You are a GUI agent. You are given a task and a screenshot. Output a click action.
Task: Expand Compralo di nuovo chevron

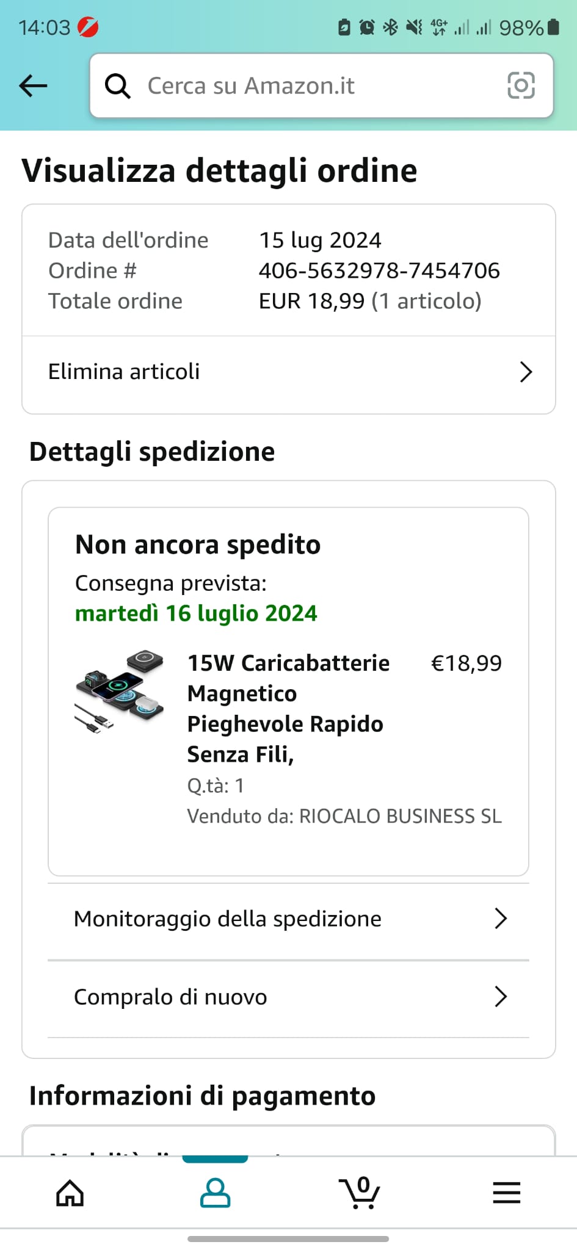click(501, 997)
